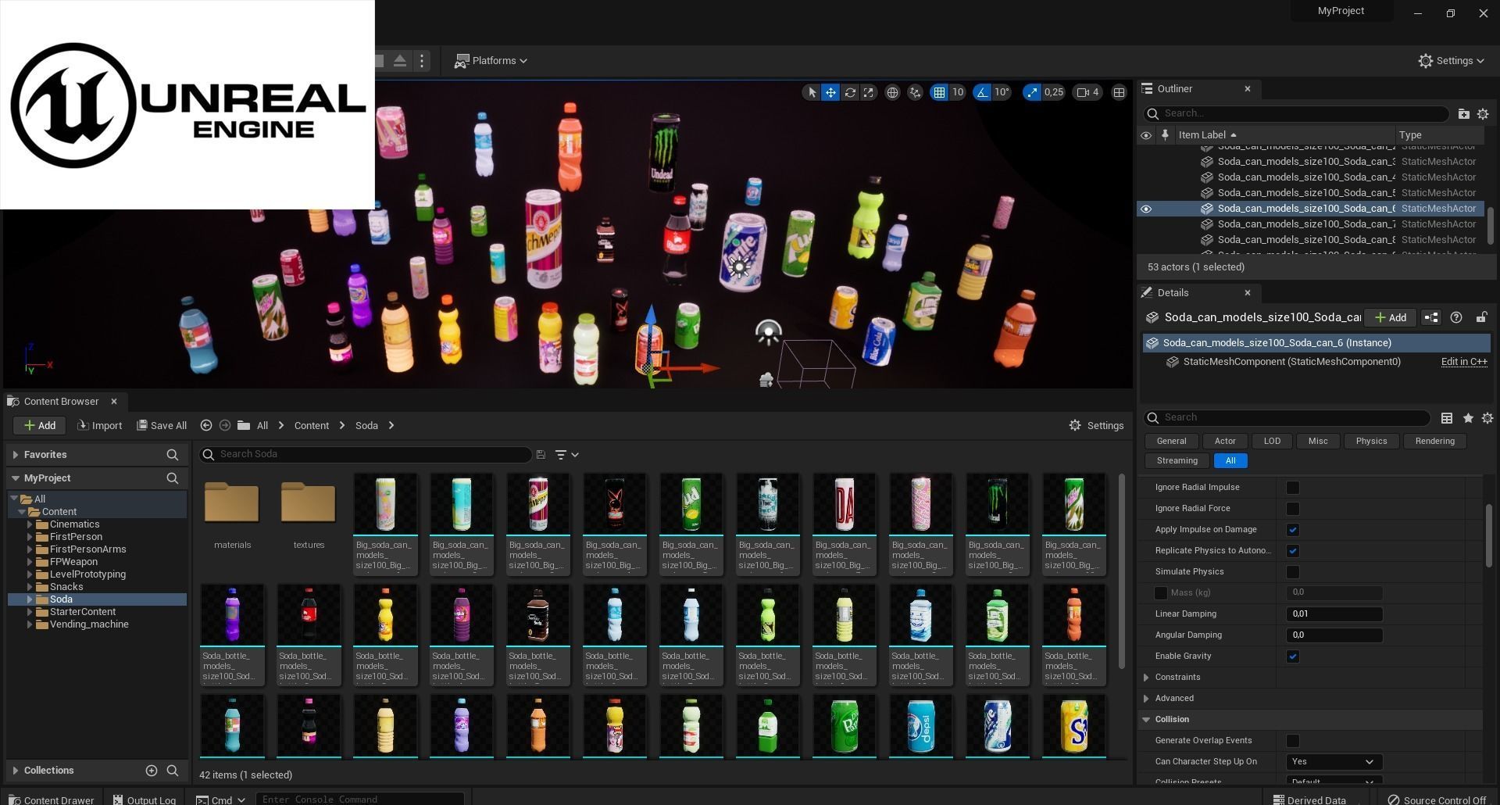
Task: Switch to Rendering filter tab in Details
Action: pyautogui.click(x=1435, y=442)
